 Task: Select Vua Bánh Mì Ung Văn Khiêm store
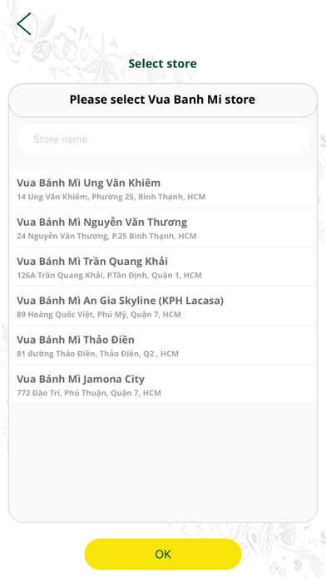(164, 189)
